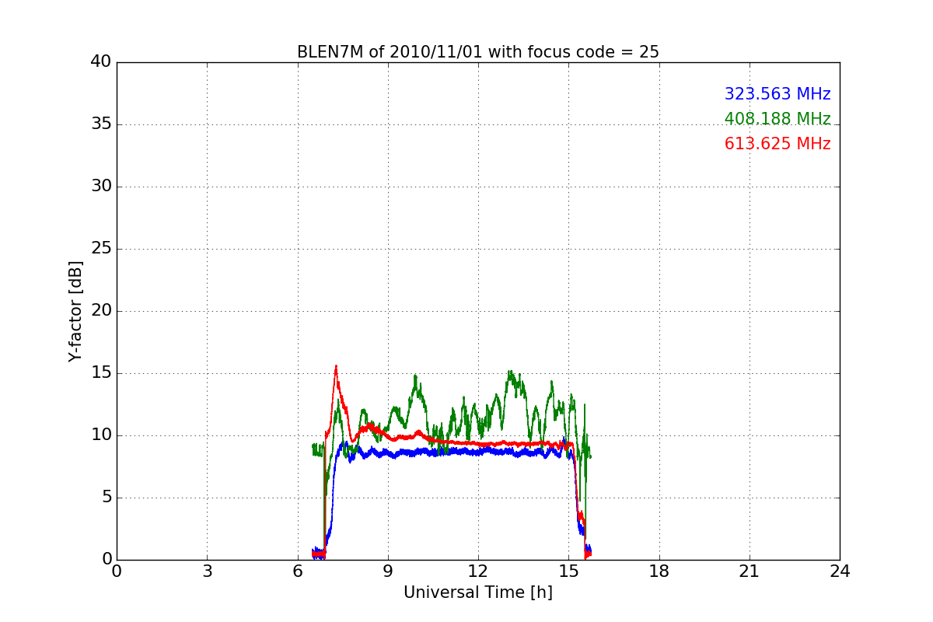Click the y-axis tick value 25
Screen dimensions: 933x622
pyautogui.click(x=100, y=249)
